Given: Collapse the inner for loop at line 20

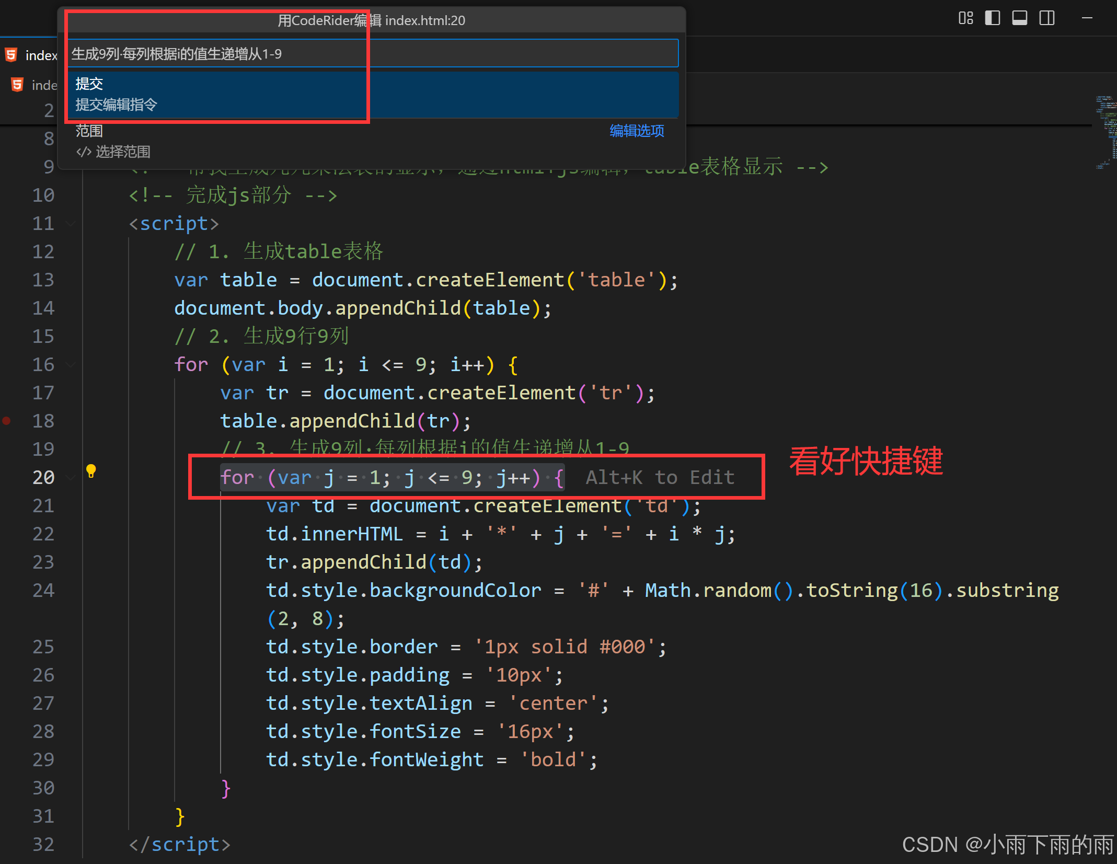Looking at the screenshot, I should point(71,478).
